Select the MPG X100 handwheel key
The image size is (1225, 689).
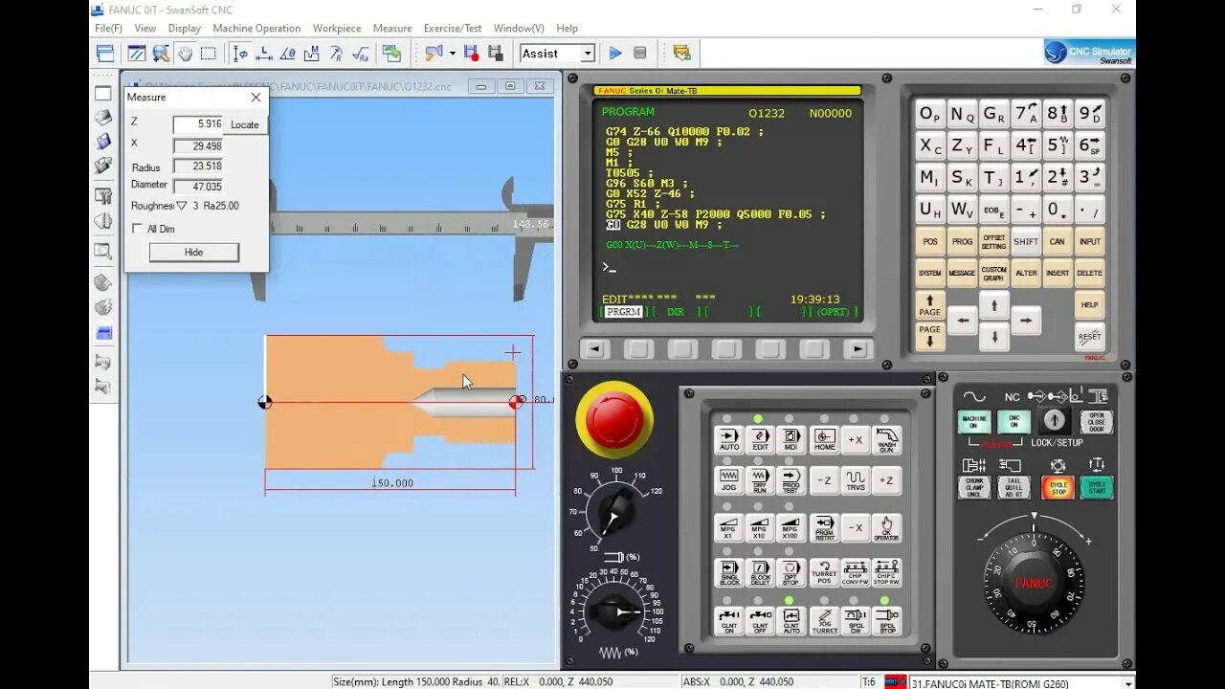coord(791,528)
